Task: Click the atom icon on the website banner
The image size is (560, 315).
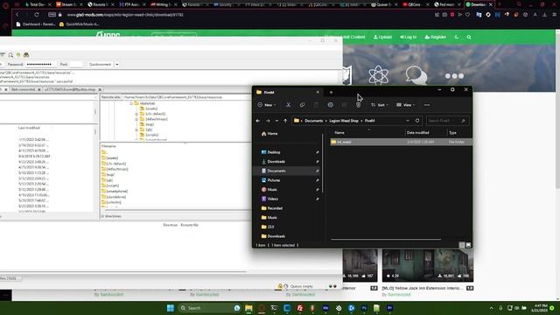Action: pos(379,75)
